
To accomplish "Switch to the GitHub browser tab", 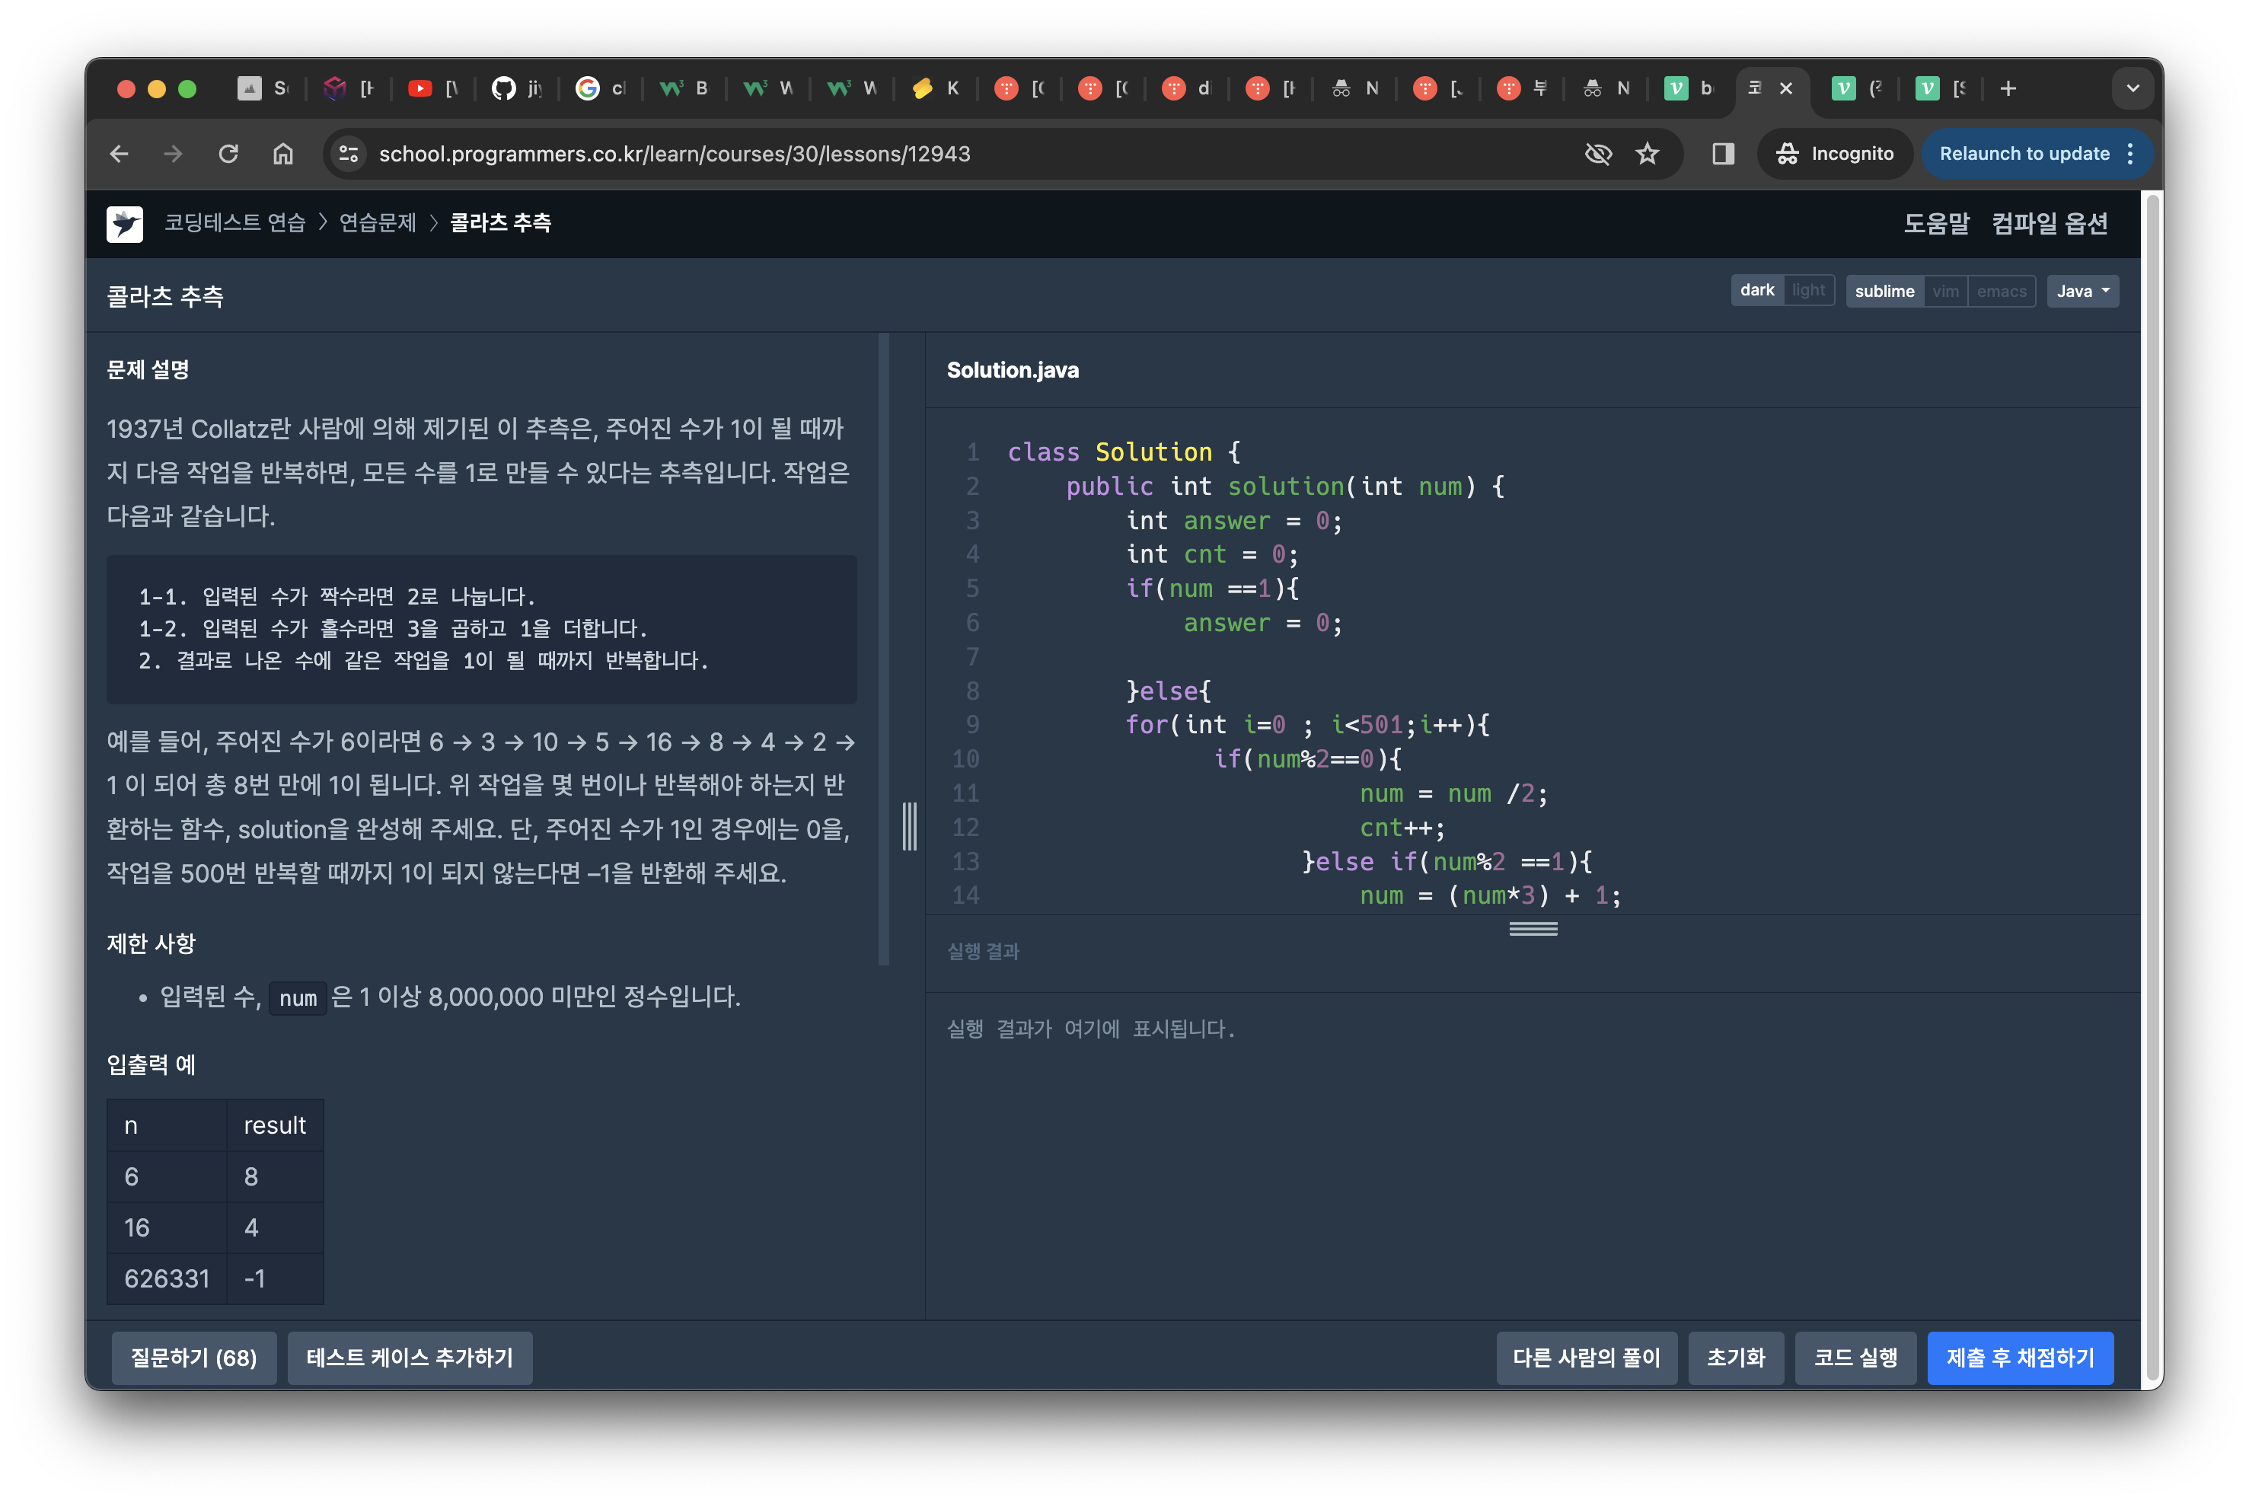I will (518, 89).
